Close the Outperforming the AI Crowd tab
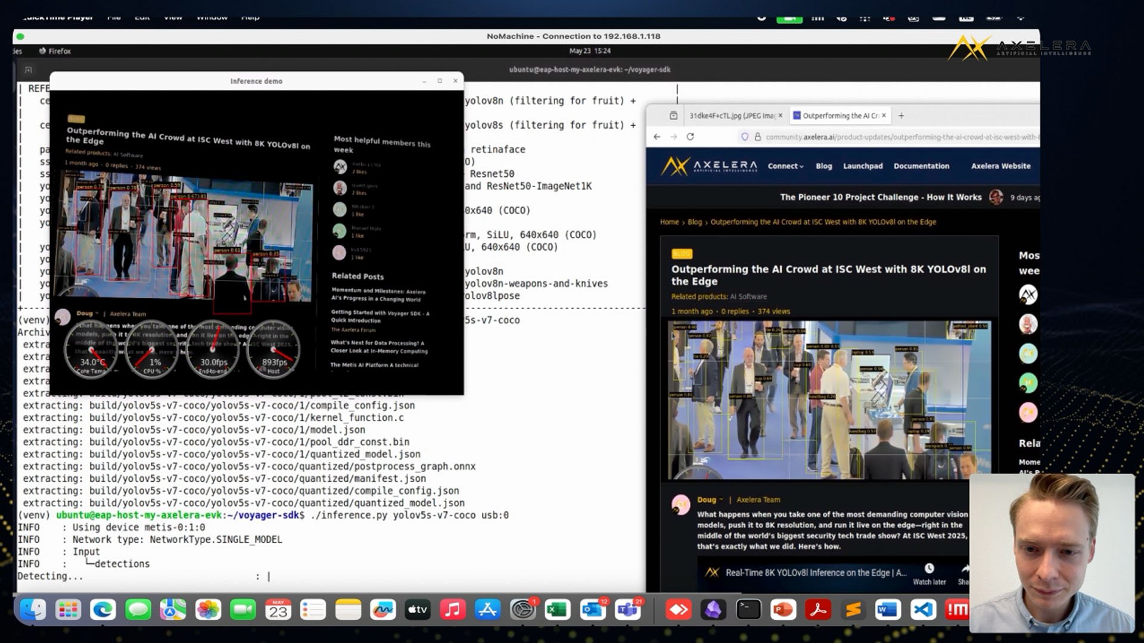The image size is (1144, 643). [884, 116]
